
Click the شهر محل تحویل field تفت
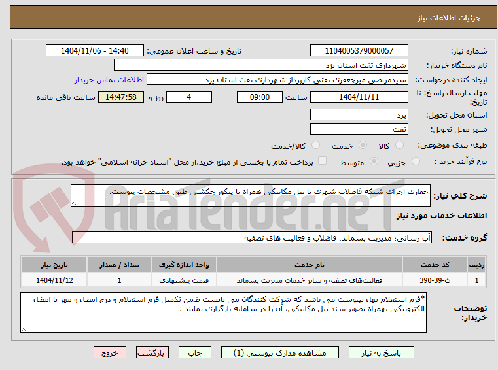pos(359,129)
